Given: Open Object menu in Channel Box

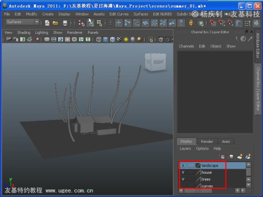Looking at the screenshot, I should coord(215,46).
